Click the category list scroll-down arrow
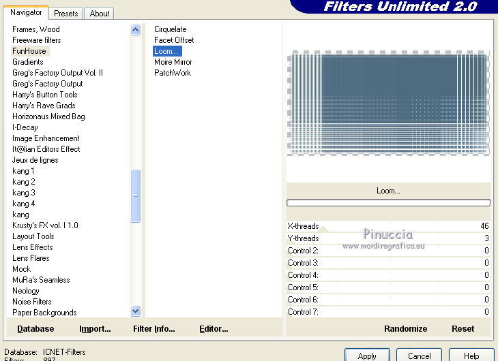The width and height of the screenshot is (498, 361). pos(135,311)
